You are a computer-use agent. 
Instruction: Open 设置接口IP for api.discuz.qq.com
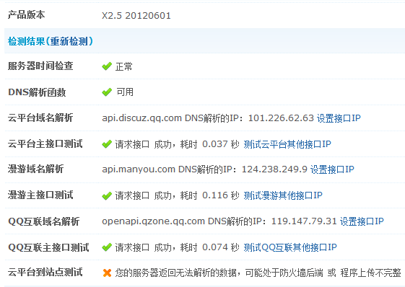[x=339, y=118]
